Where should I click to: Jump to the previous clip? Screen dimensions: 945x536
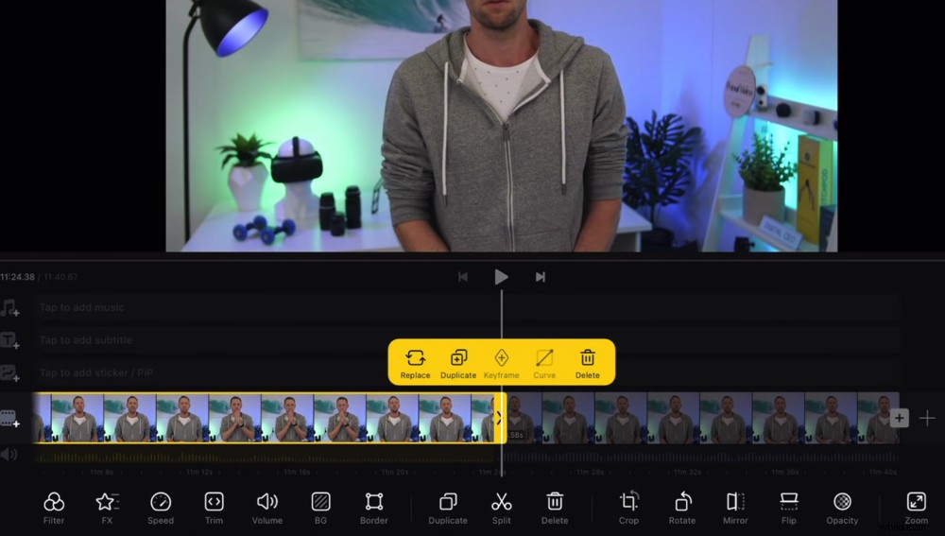463,277
